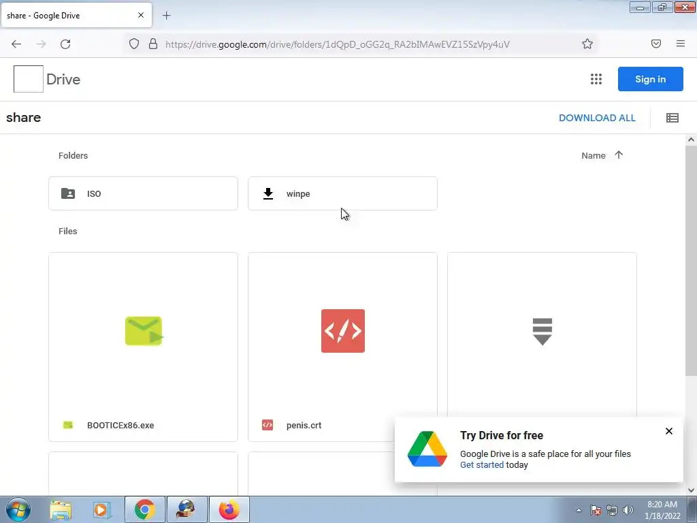Show hidden system tray icons
Screen dimensions: 697x523
(579, 510)
